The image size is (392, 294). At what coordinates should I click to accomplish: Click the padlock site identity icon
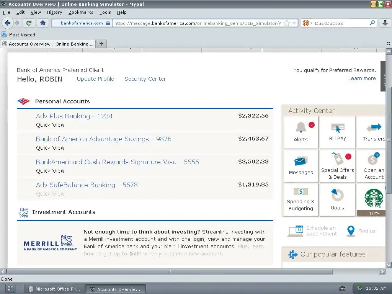coord(108,23)
